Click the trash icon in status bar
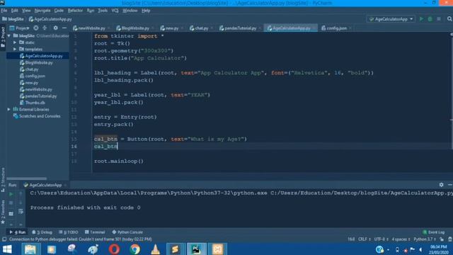The width and height of the screenshot is (453, 255). [450, 239]
